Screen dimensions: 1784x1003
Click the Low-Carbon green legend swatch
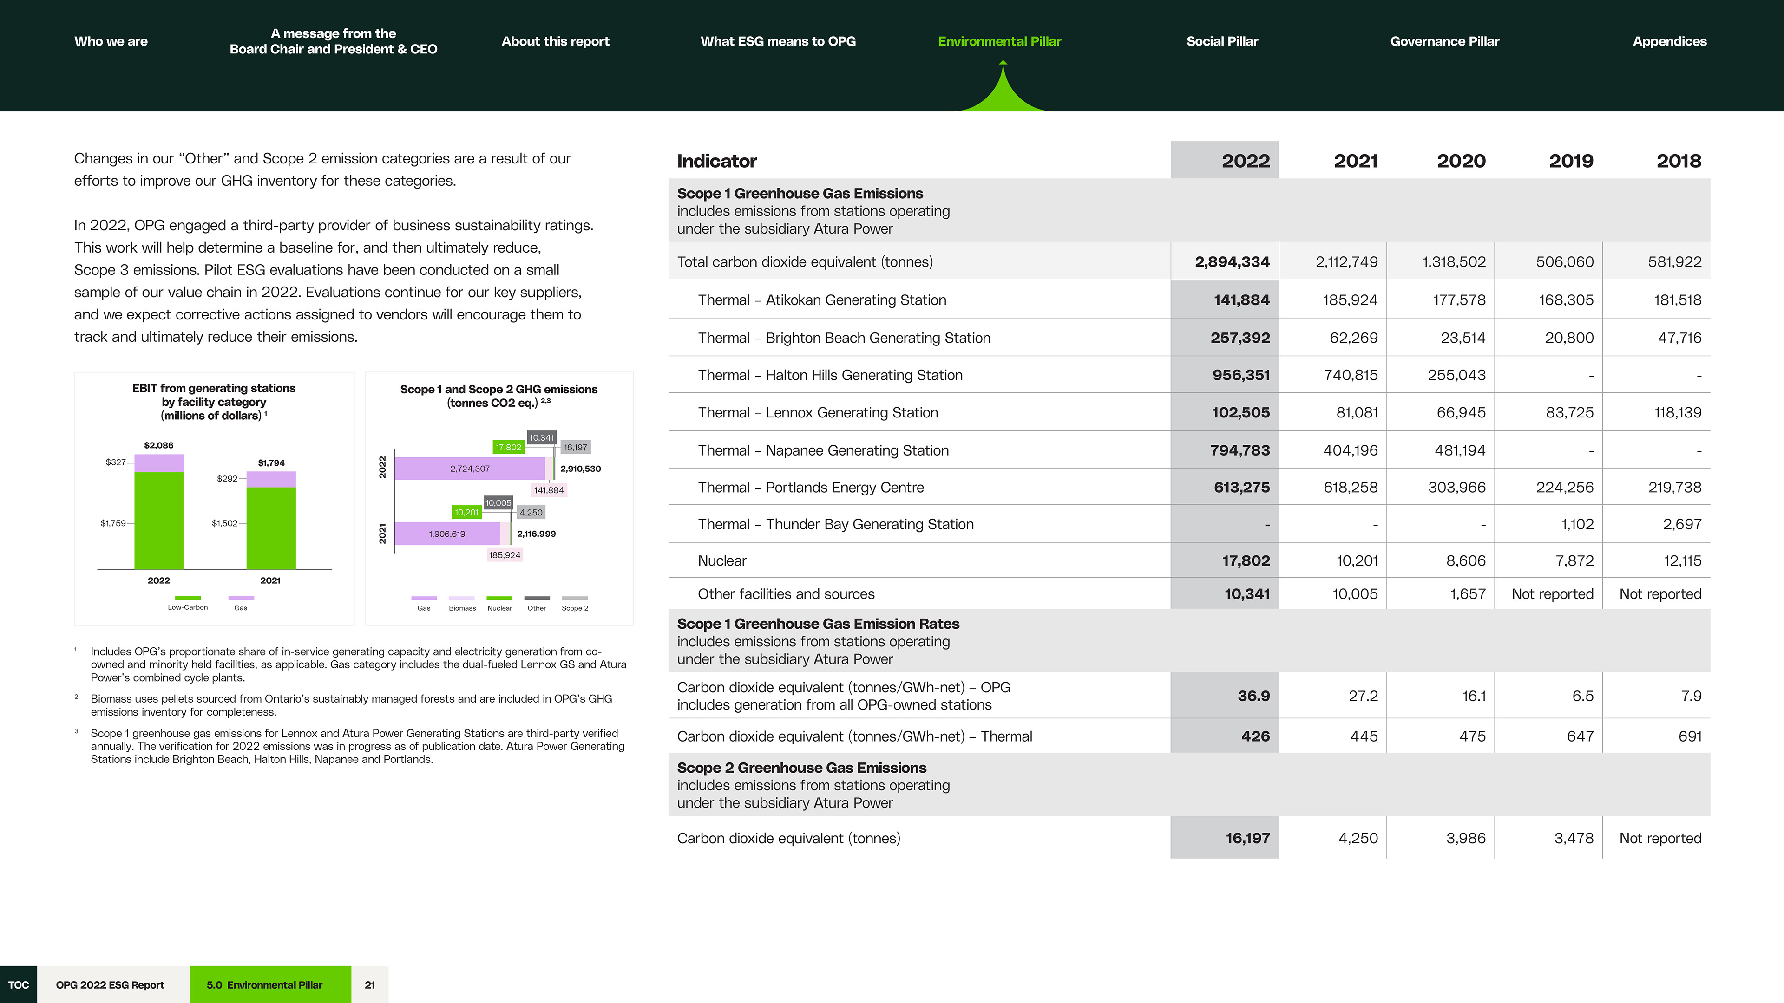point(188,598)
